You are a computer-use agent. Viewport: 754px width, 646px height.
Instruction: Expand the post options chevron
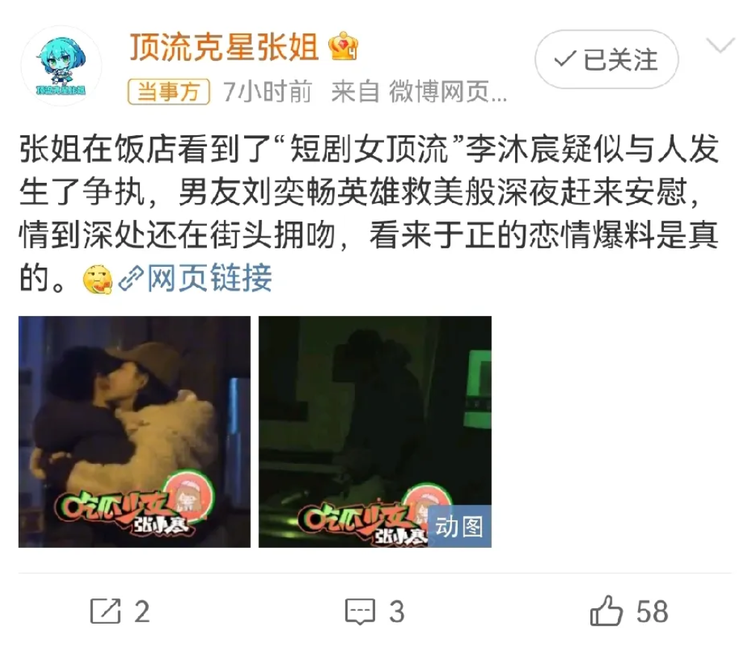click(721, 45)
